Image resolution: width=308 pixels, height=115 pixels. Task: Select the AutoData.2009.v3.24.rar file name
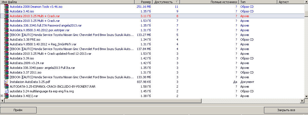pyautogui.click(x=27, y=63)
